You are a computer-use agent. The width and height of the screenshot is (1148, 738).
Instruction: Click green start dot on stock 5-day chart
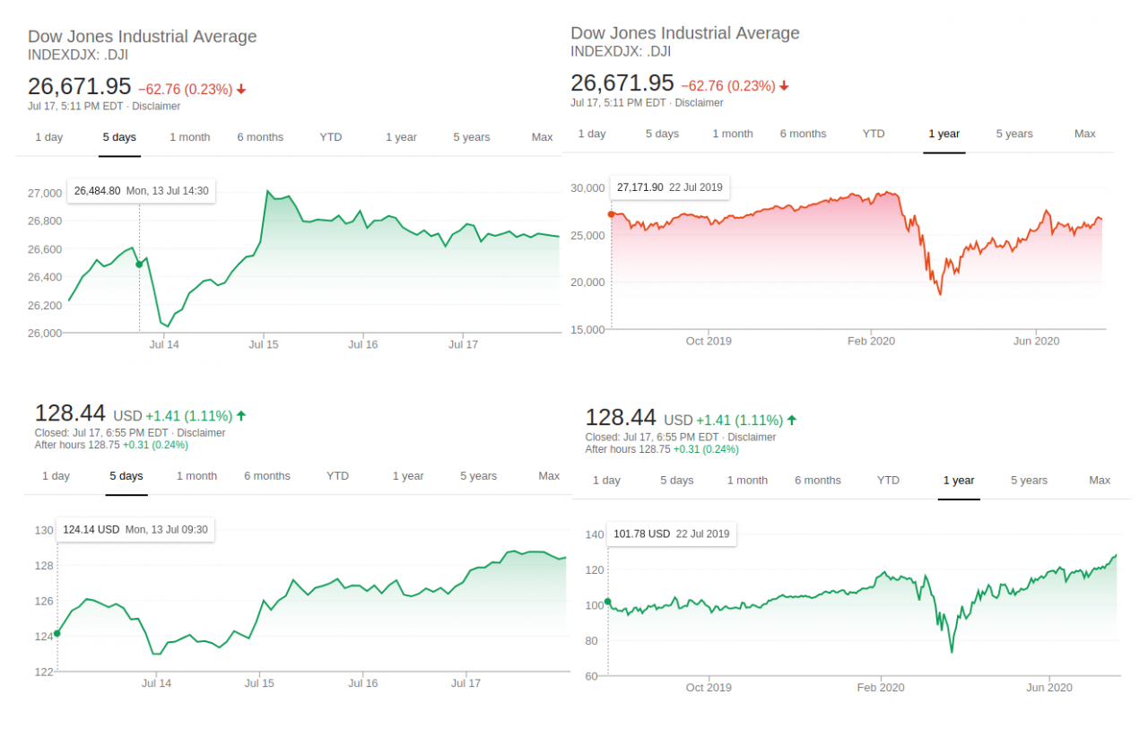point(57,633)
